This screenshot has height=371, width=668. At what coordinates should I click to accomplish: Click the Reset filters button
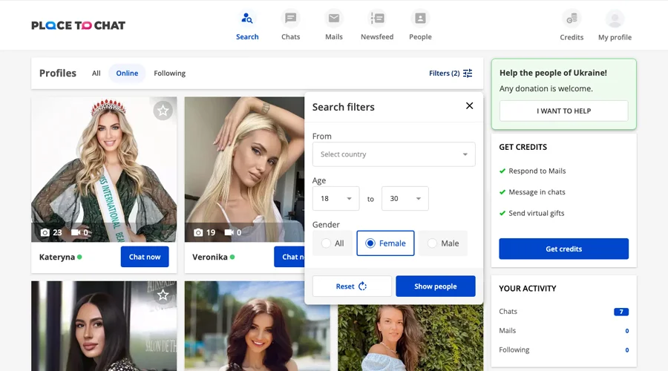click(x=352, y=286)
